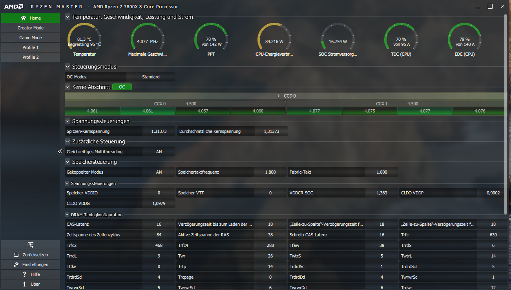
Task: Open the Über about page
Action: click(30, 284)
